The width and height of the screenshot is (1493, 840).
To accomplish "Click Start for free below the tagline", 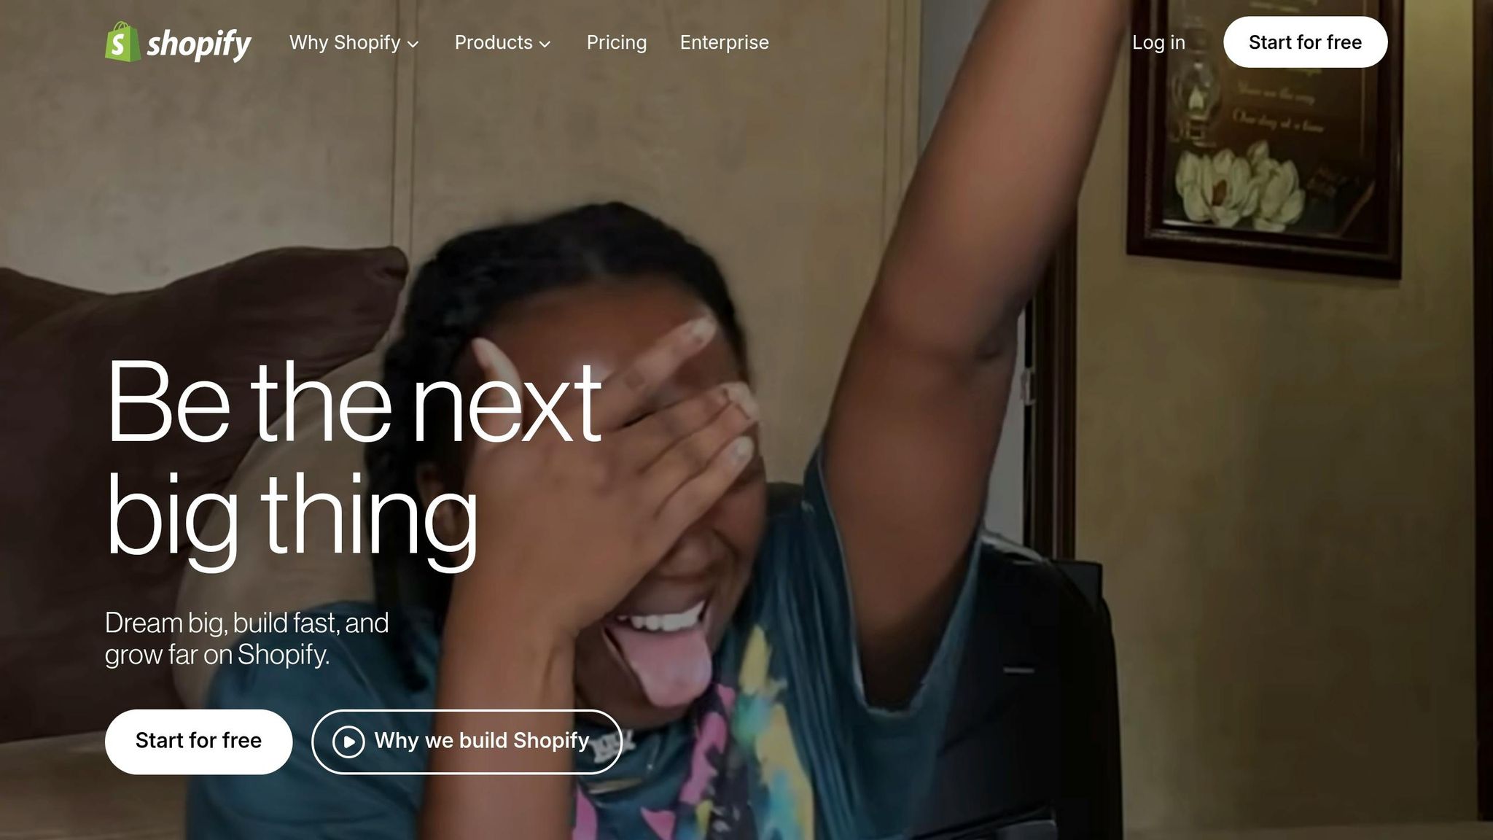I will [198, 741].
